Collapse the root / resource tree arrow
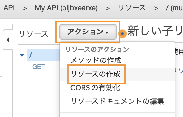The height and width of the screenshot is (117, 183). [22, 55]
